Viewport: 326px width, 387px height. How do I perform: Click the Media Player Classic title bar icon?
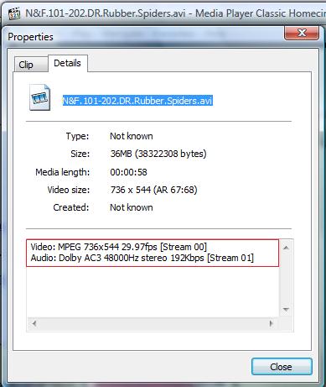point(14,13)
